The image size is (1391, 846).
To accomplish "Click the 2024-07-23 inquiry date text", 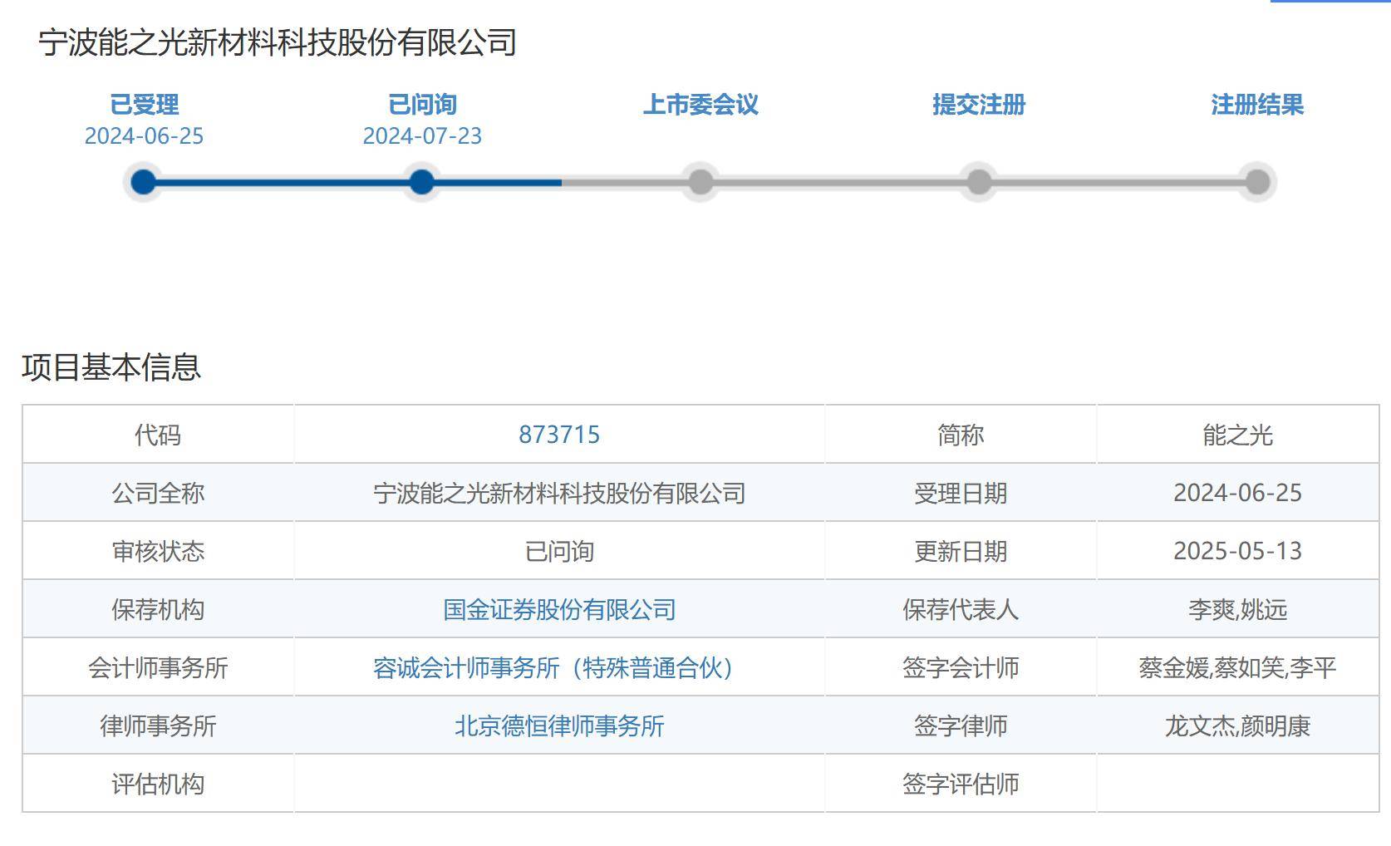I will [x=422, y=136].
